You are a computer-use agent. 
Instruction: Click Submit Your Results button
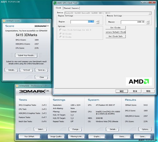(x=26, y=55)
